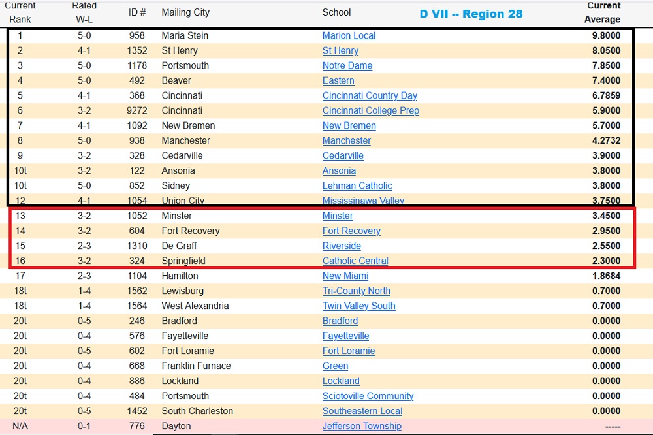Open the Jefferson Township link
Screen dimensions: 653x435
(362, 427)
